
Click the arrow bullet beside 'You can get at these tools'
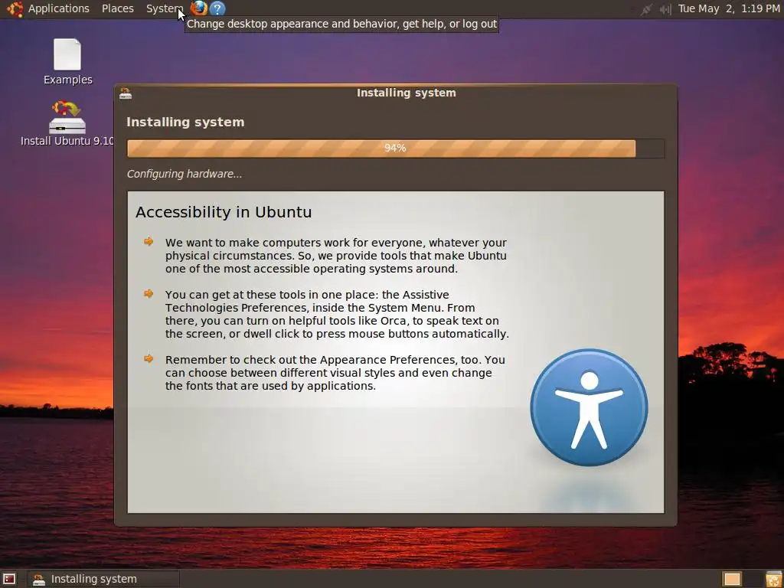point(149,293)
